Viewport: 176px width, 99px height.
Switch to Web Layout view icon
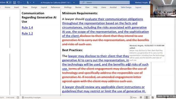[x=153, y=97]
